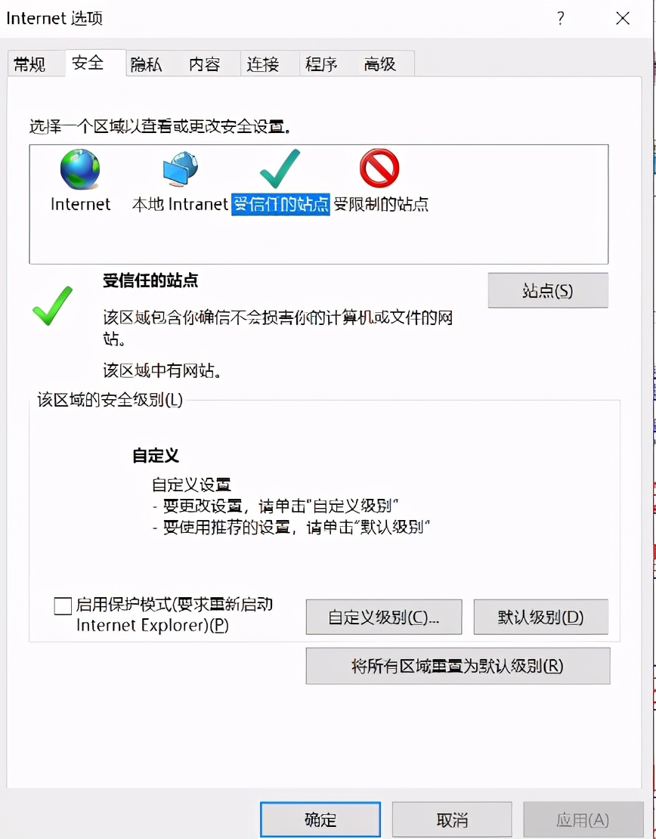Click the 站点(S) button

click(x=548, y=290)
